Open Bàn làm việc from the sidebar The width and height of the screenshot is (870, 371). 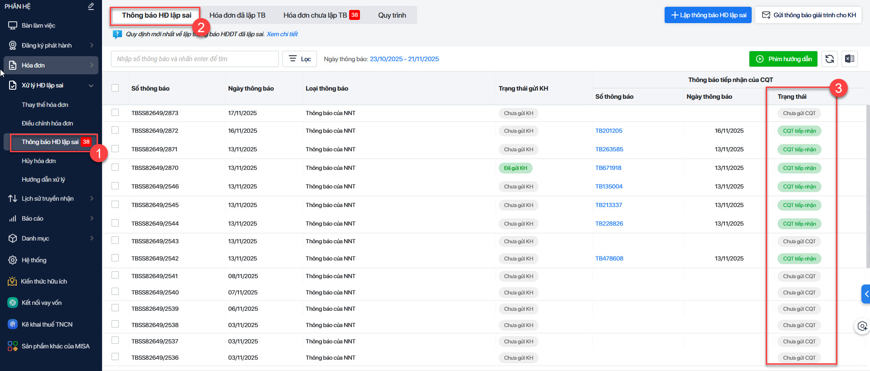38,25
